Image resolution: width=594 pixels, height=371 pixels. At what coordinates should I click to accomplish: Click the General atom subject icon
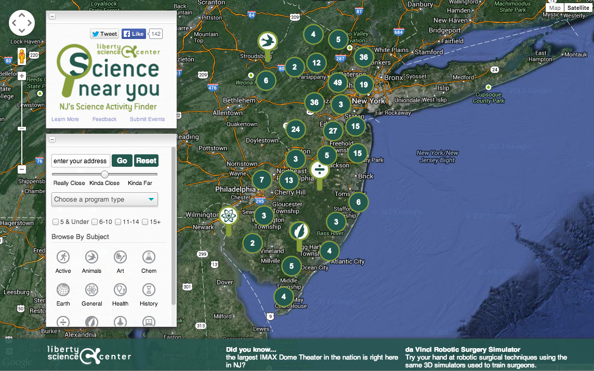click(x=91, y=289)
